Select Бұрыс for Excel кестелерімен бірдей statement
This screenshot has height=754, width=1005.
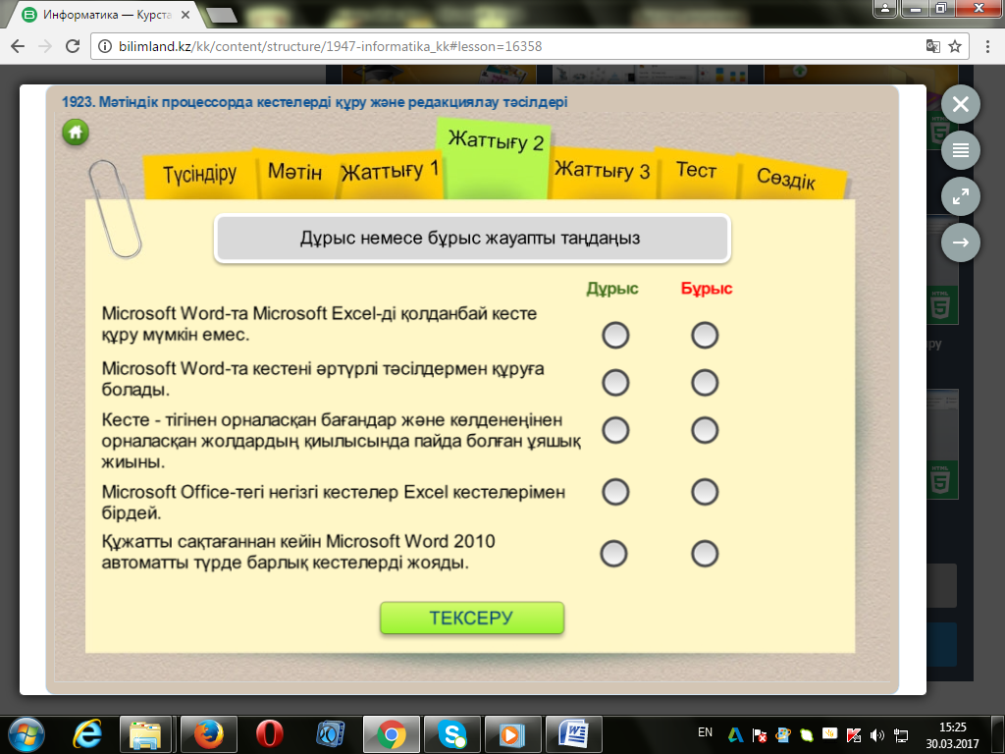coord(705,492)
